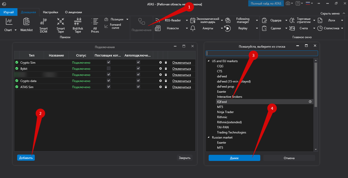This screenshot has height=178, width=348.
Task: Open the Bid/Ask Tape panel
Action: point(78,25)
